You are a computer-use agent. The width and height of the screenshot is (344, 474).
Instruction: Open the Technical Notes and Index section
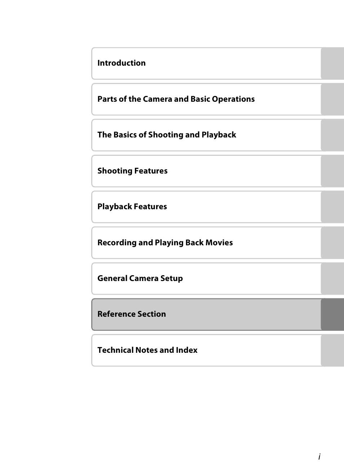(x=147, y=350)
